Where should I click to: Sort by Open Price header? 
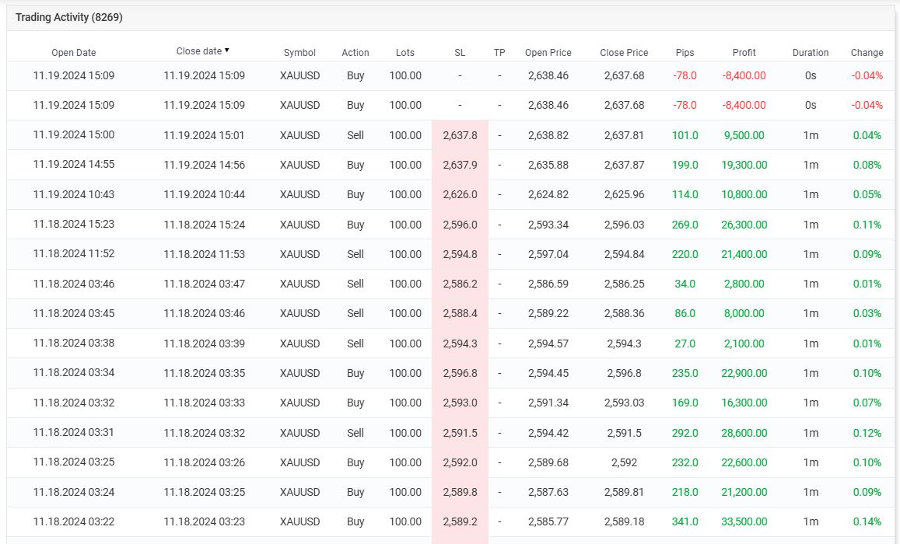point(548,53)
